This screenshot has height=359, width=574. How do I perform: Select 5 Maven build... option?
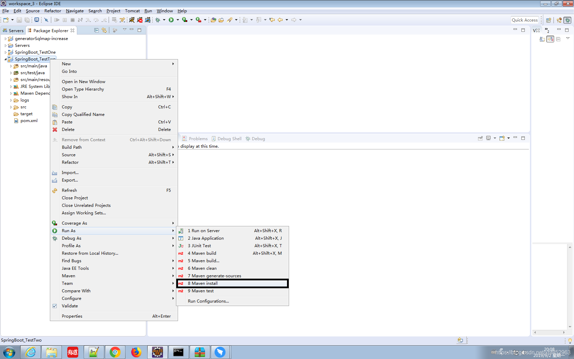coord(233,261)
